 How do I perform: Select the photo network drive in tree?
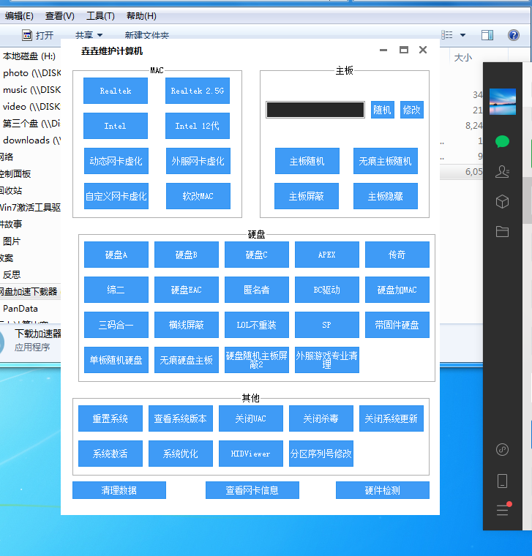[32, 73]
